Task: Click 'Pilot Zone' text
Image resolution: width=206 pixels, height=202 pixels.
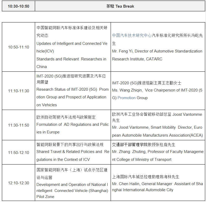Action: pos(45,197)
